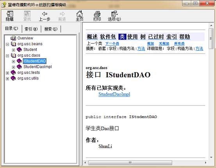Open the StudentDaoImpl hyperlink in content
The image size is (216, 168).
click(x=114, y=94)
